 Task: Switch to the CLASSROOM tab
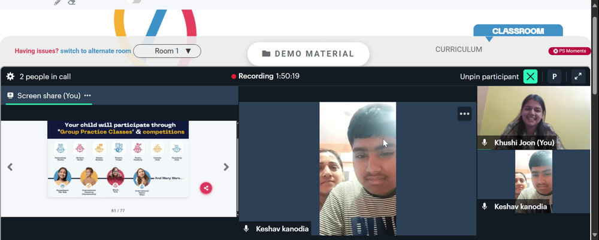[518, 31]
